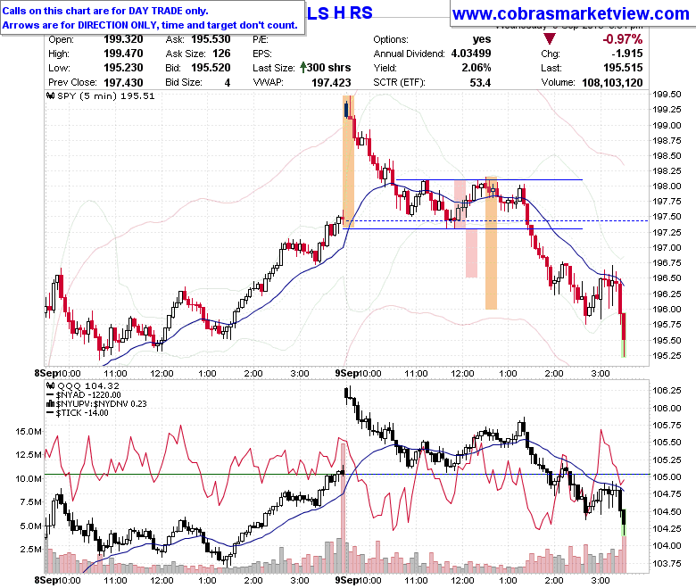Click the 10.0M volume axis label
696x588 pixels.
[29, 478]
